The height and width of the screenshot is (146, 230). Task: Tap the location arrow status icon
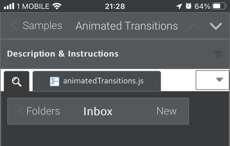click(x=179, y=6)
